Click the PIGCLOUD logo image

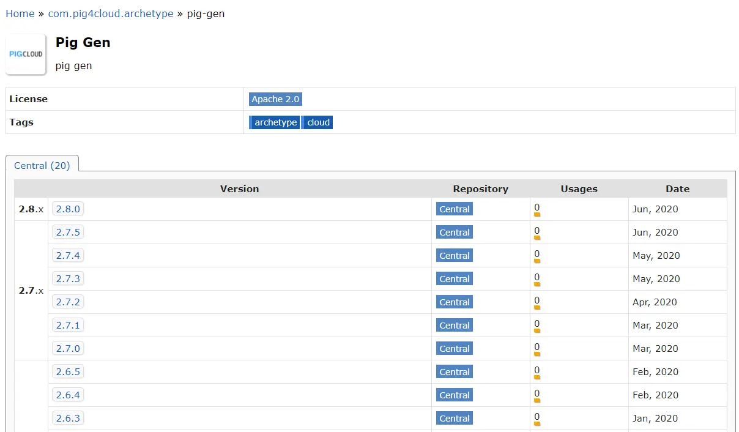tap(26, 54)
